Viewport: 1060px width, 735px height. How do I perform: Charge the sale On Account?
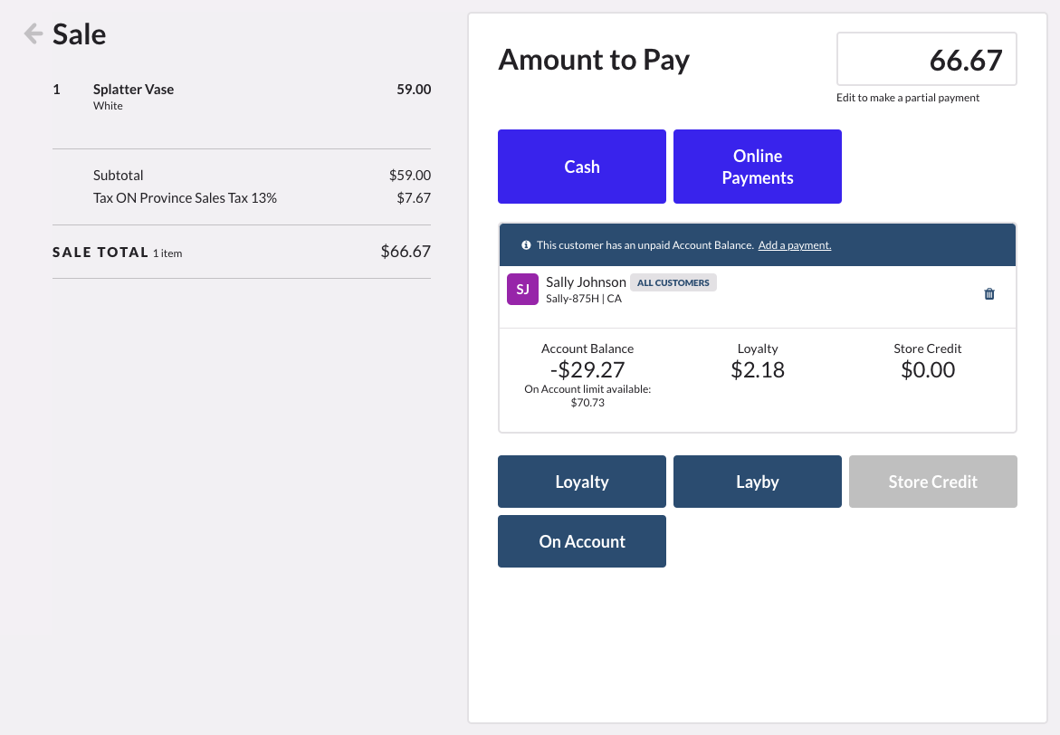click(581, 541)
